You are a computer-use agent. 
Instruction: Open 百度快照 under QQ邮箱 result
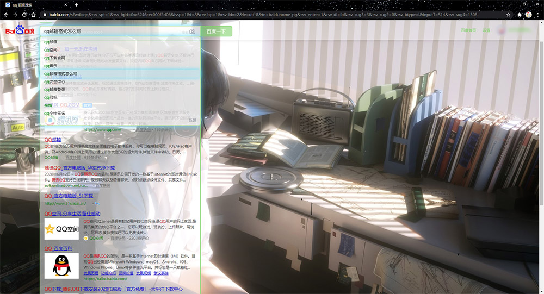(x=72, y=158)
